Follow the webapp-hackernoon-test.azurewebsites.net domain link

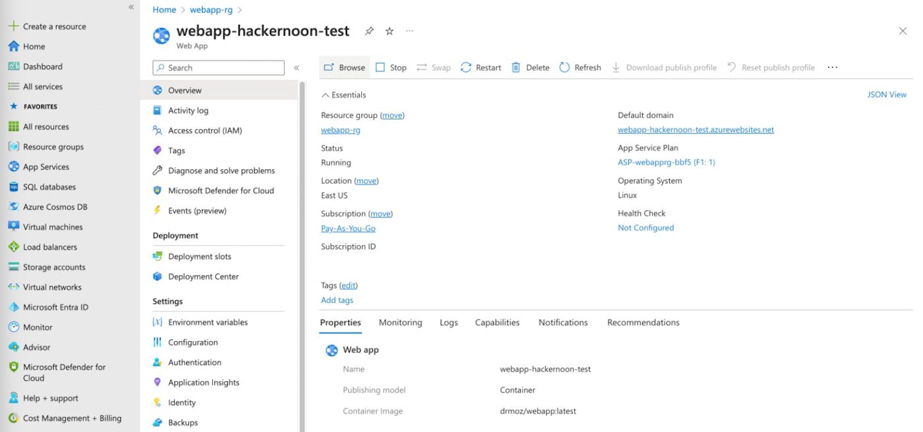[696, 130]
